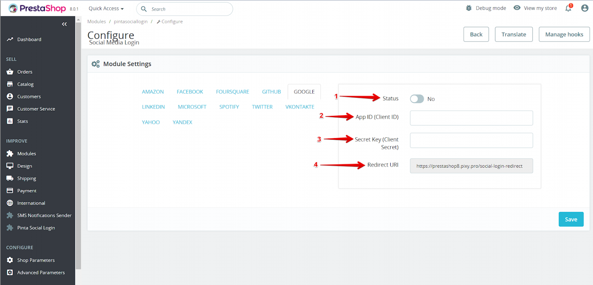The height and width of the screenshot is (285, 593).
Task: Click the Modules puzzle icon
Action: click(x=10, y=154)
